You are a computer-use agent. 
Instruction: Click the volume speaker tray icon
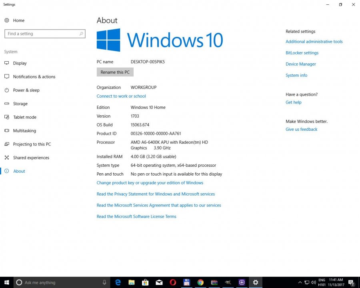point(313,282)
